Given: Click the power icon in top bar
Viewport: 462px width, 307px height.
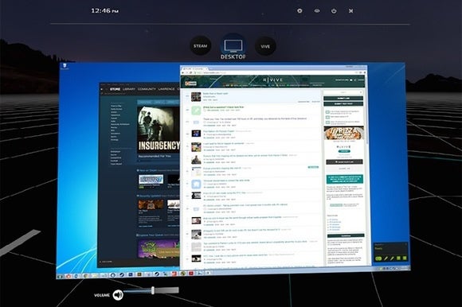Looking at the screenshot, I should (334, 11).
